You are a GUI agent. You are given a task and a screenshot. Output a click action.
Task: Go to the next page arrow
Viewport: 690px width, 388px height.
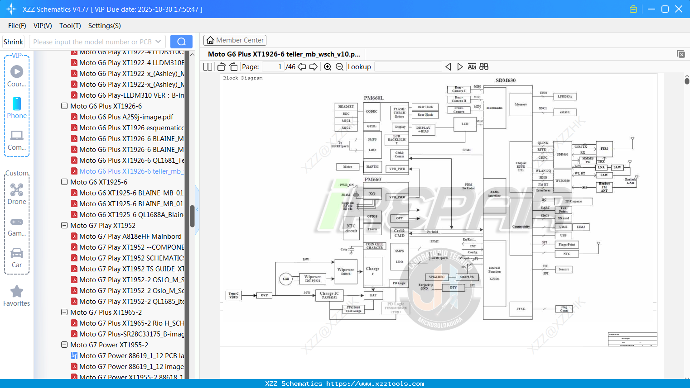(x=314, y=67)
